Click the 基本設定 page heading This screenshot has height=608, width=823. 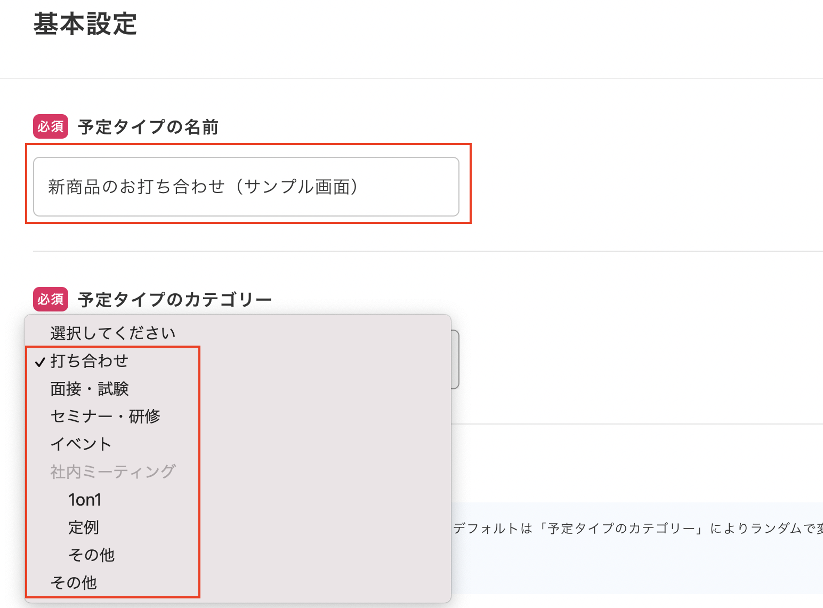pos(85,23)
